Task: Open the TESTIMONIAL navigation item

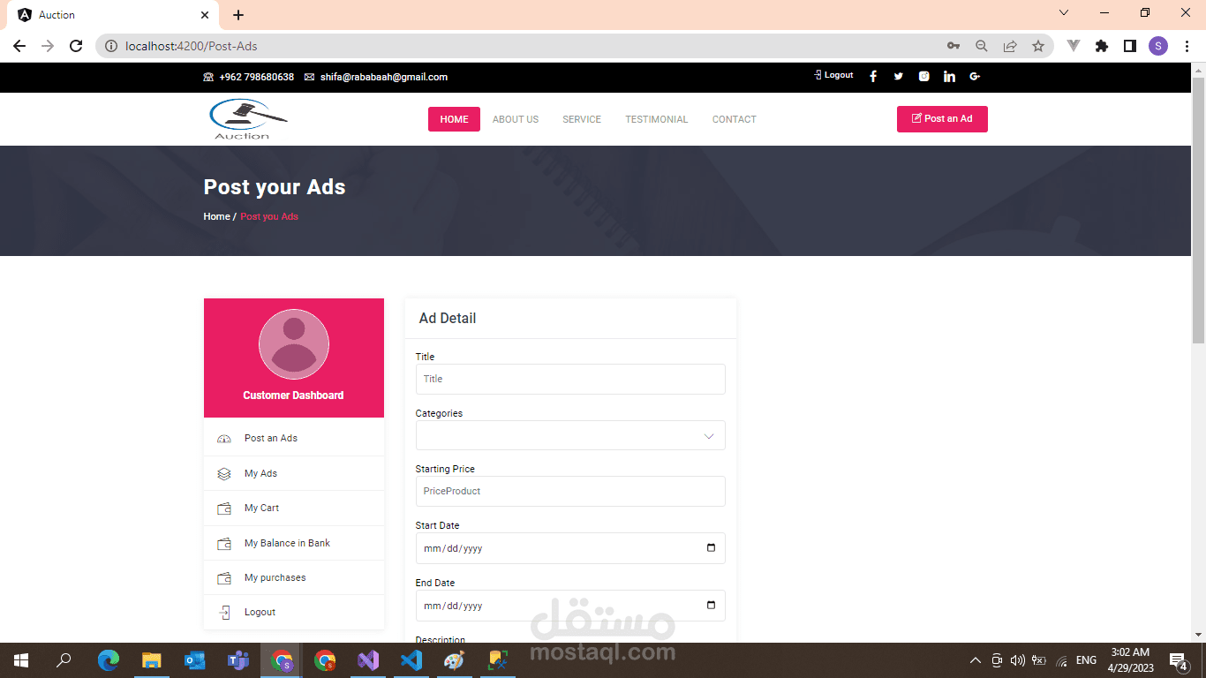Action: tap(657, 119)
